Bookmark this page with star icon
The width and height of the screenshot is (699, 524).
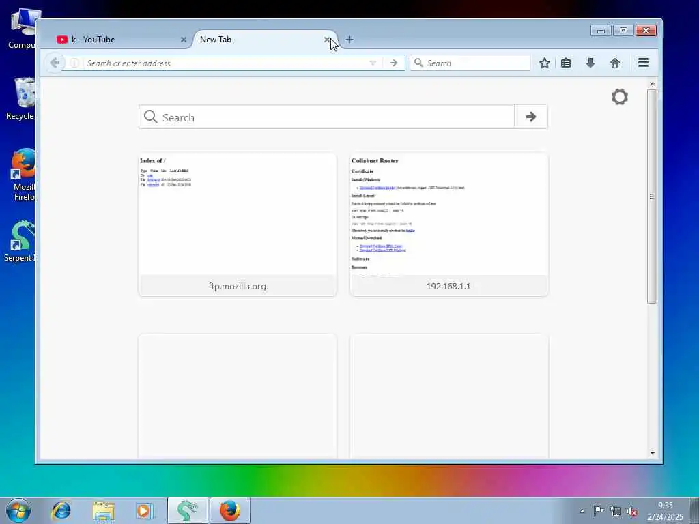coord(544,63)
